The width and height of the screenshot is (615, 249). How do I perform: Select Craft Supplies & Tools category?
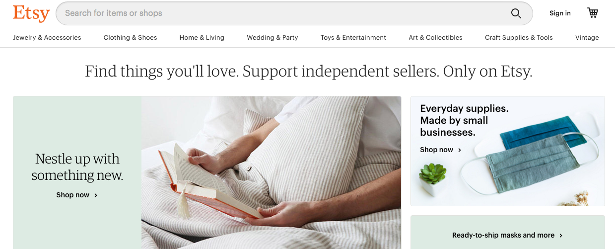click(519, 37)
